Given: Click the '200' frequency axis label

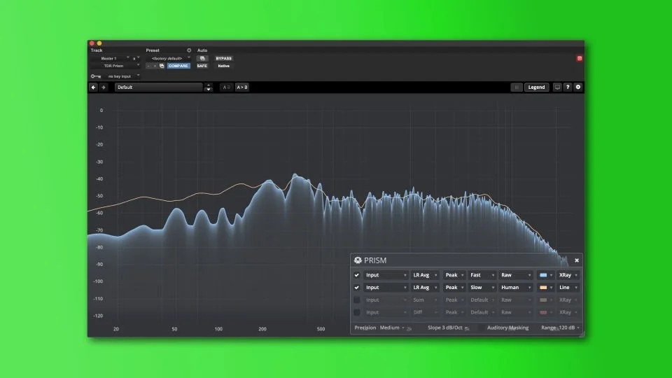Looking at the screenshot, I should coord(262,329).
